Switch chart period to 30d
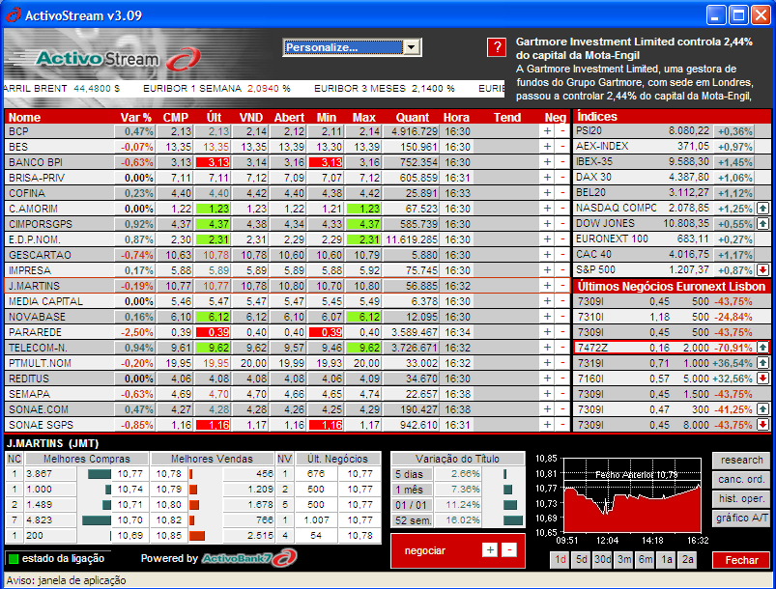This screenshot has height=589, width=776. pos(603,560)
